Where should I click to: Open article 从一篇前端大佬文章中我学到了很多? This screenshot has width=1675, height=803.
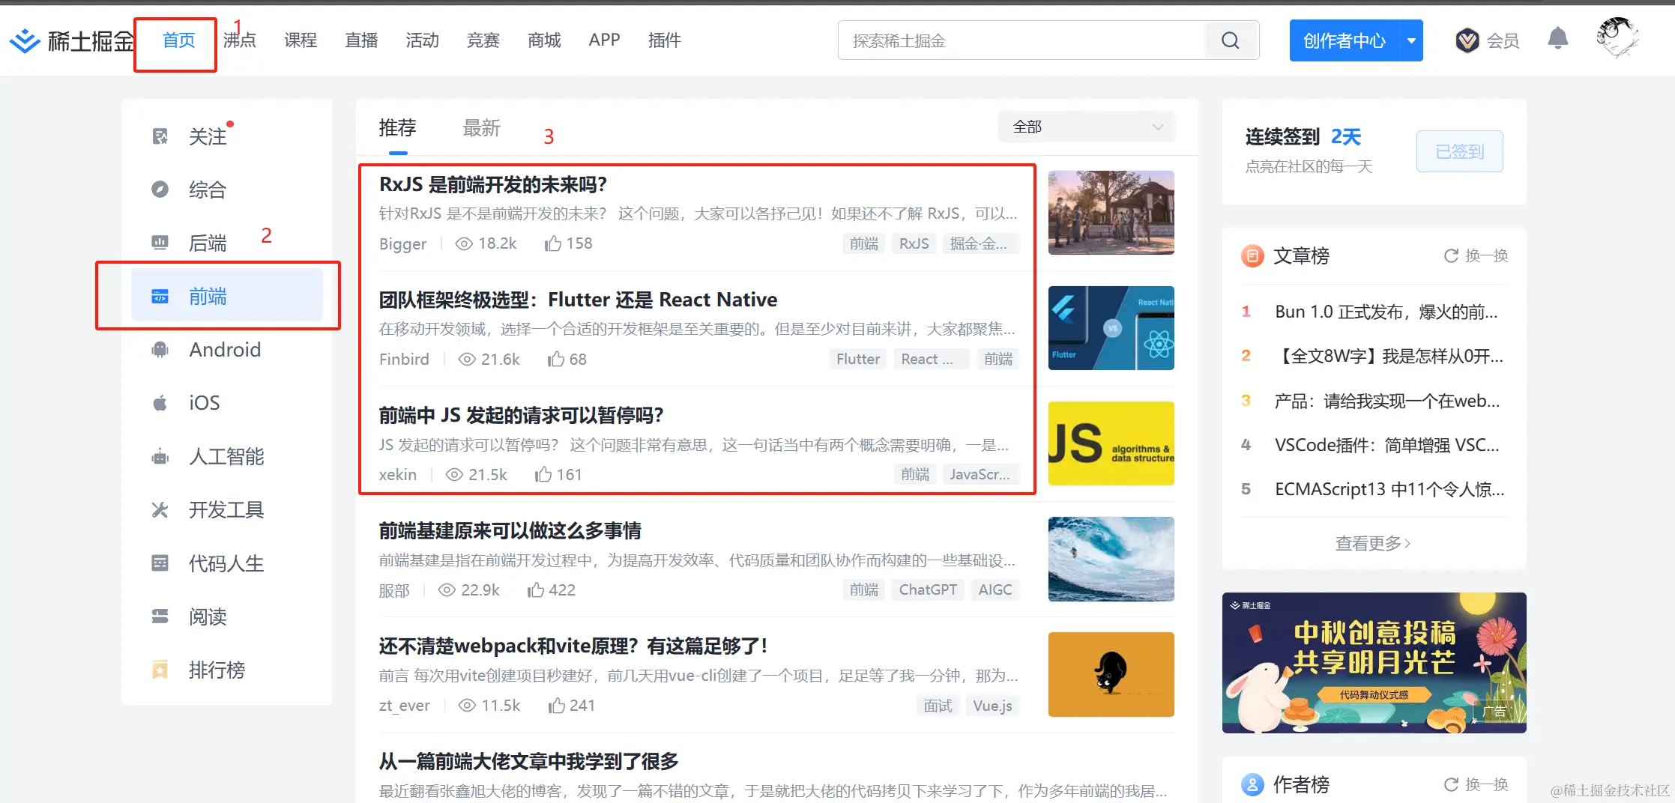tap(528, 761)
